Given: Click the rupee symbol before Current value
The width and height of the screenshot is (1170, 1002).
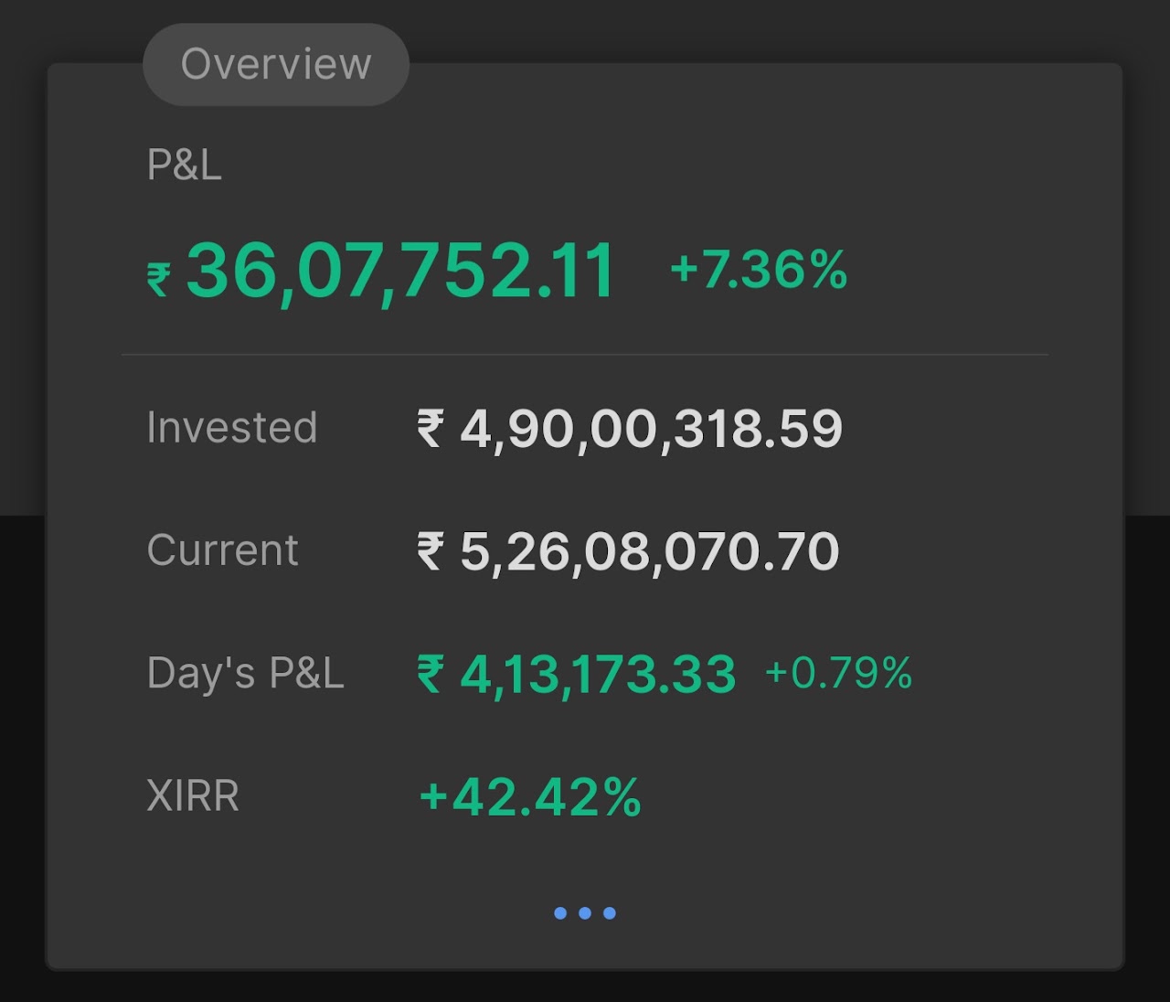Looking at the screenshot, I should 431,550.
